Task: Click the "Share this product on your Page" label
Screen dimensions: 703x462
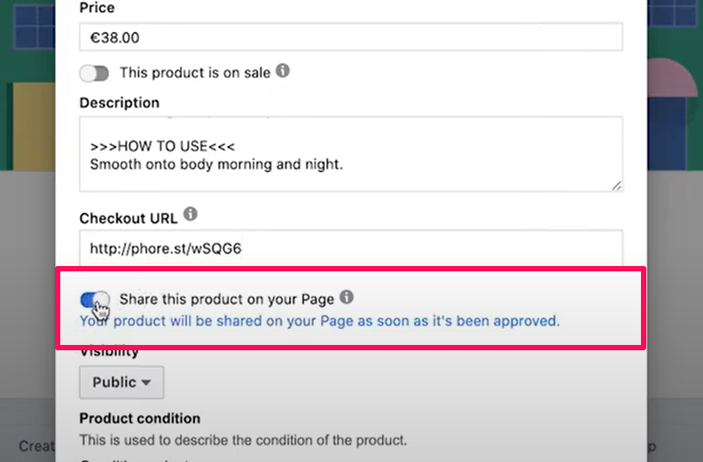Action: coord(228,299)
